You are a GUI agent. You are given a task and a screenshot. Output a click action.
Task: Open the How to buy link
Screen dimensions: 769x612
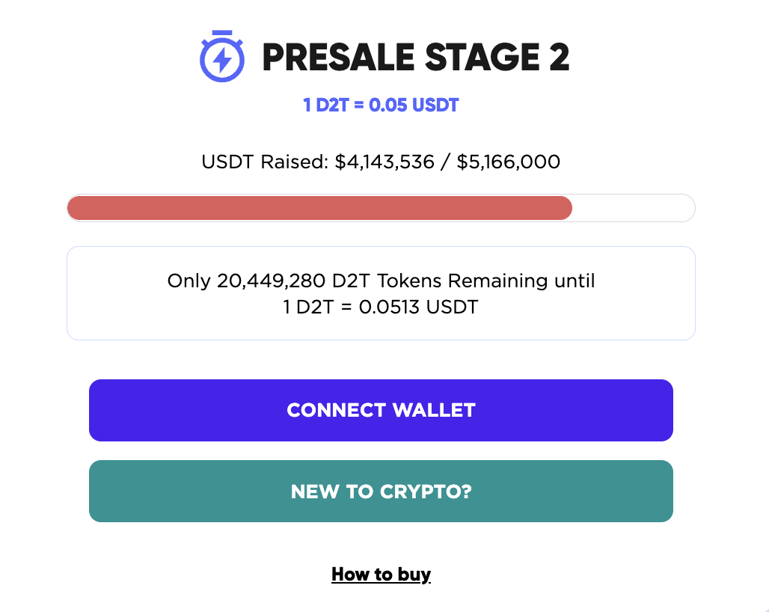coord(381,575)
